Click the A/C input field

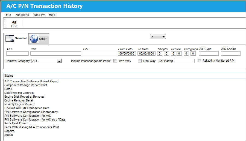click(17, 53)
